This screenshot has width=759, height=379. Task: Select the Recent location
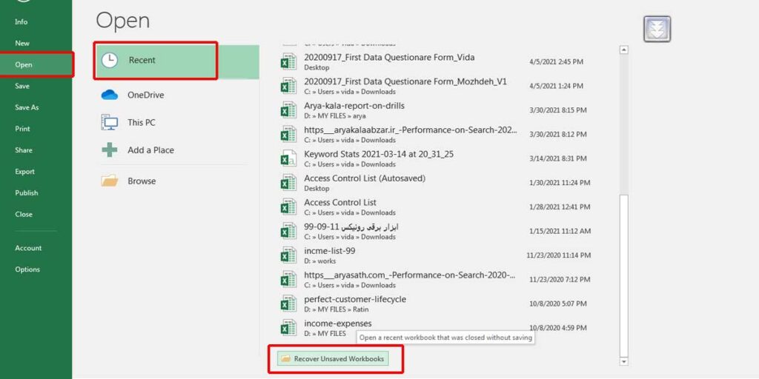177,61
